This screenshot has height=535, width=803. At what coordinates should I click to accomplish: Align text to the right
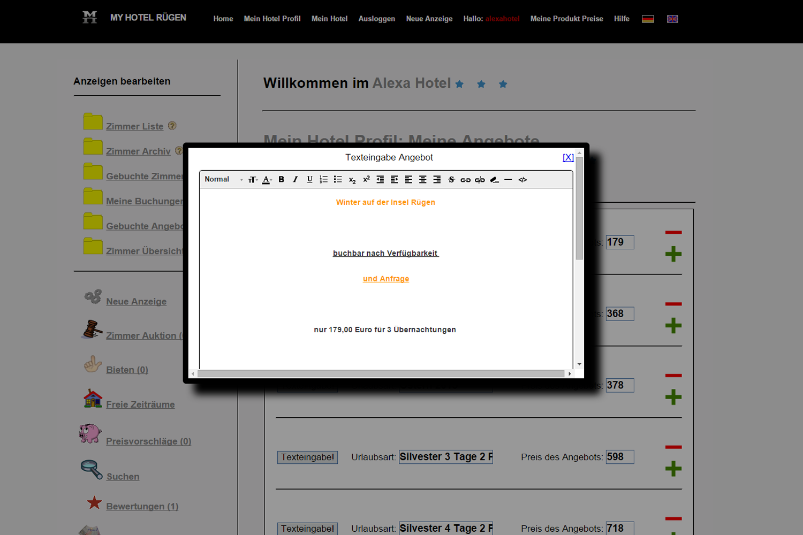point(437,180)
